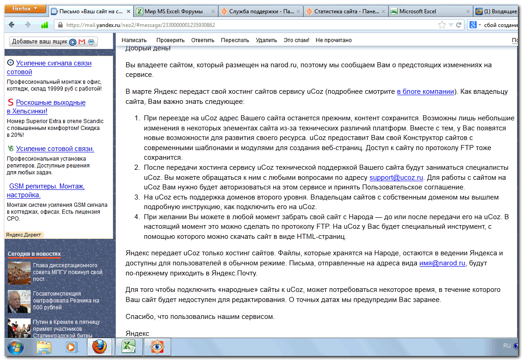Open news Глава диссертационного совета МПГУ
The height and width of the screenshot is (361, 523).
click(67, 272)
